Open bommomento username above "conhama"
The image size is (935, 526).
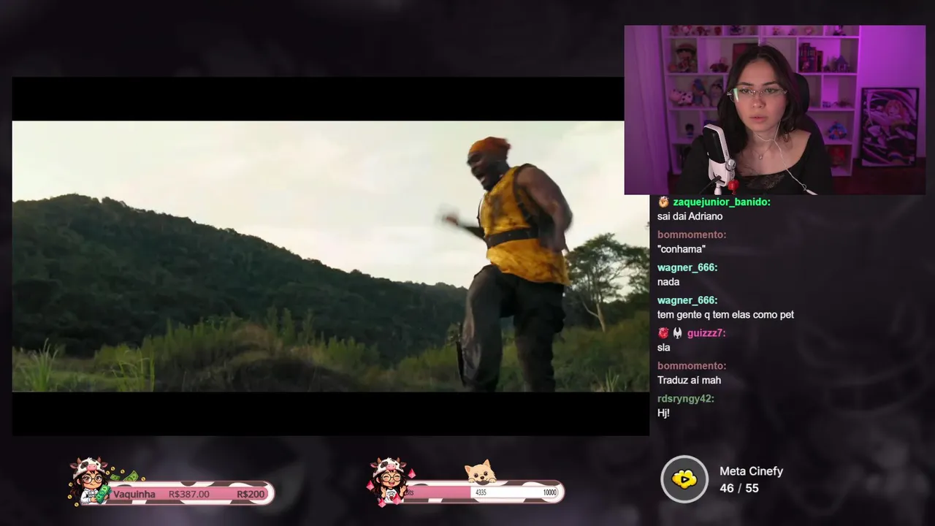pos(691,235)
